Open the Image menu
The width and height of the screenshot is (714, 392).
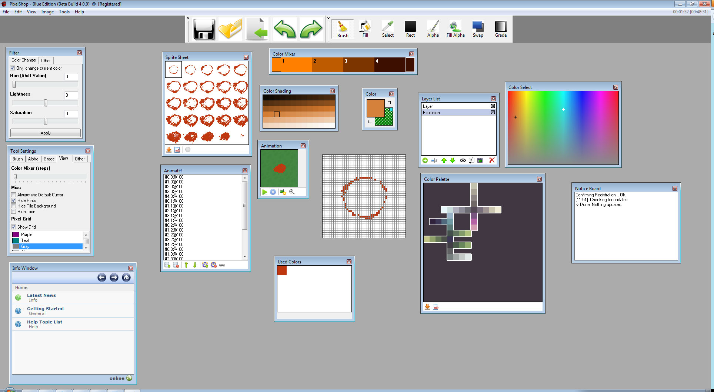[x=47, y=12]
